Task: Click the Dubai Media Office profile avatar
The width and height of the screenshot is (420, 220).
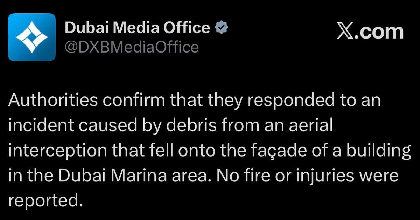Action: pyautogui.click(x=32, y=37)
